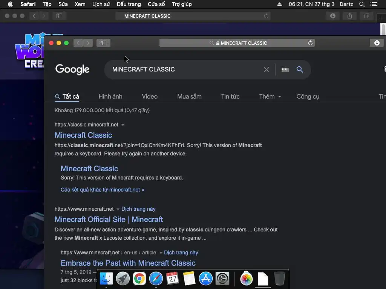Open the Xem menu
Image resolution: width=386 pixels, height=289 pixels.
click(x=80, y=4)
